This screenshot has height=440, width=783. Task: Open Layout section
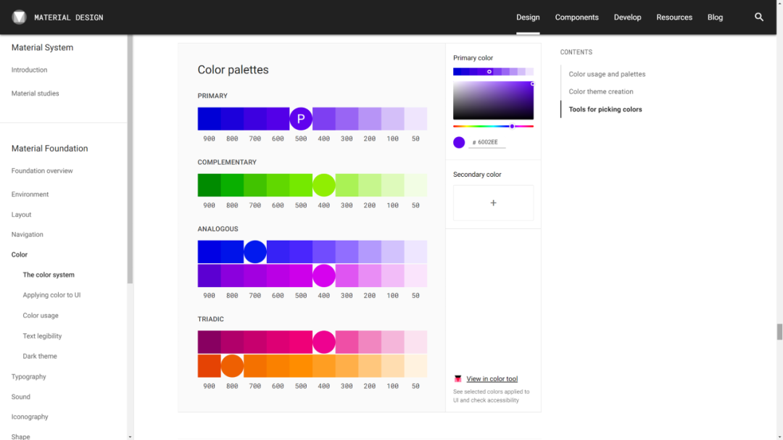(21, 215)
